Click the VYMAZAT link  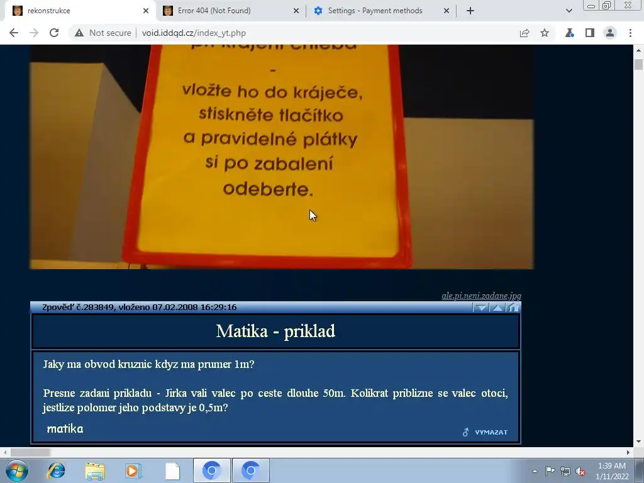(x=491, y=432)
